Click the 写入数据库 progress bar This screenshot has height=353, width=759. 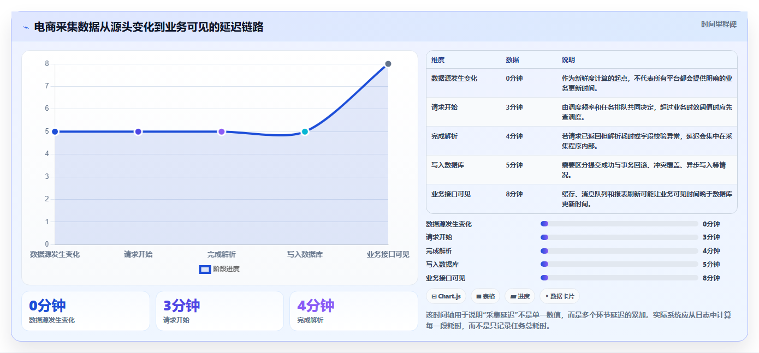[619, 264]
